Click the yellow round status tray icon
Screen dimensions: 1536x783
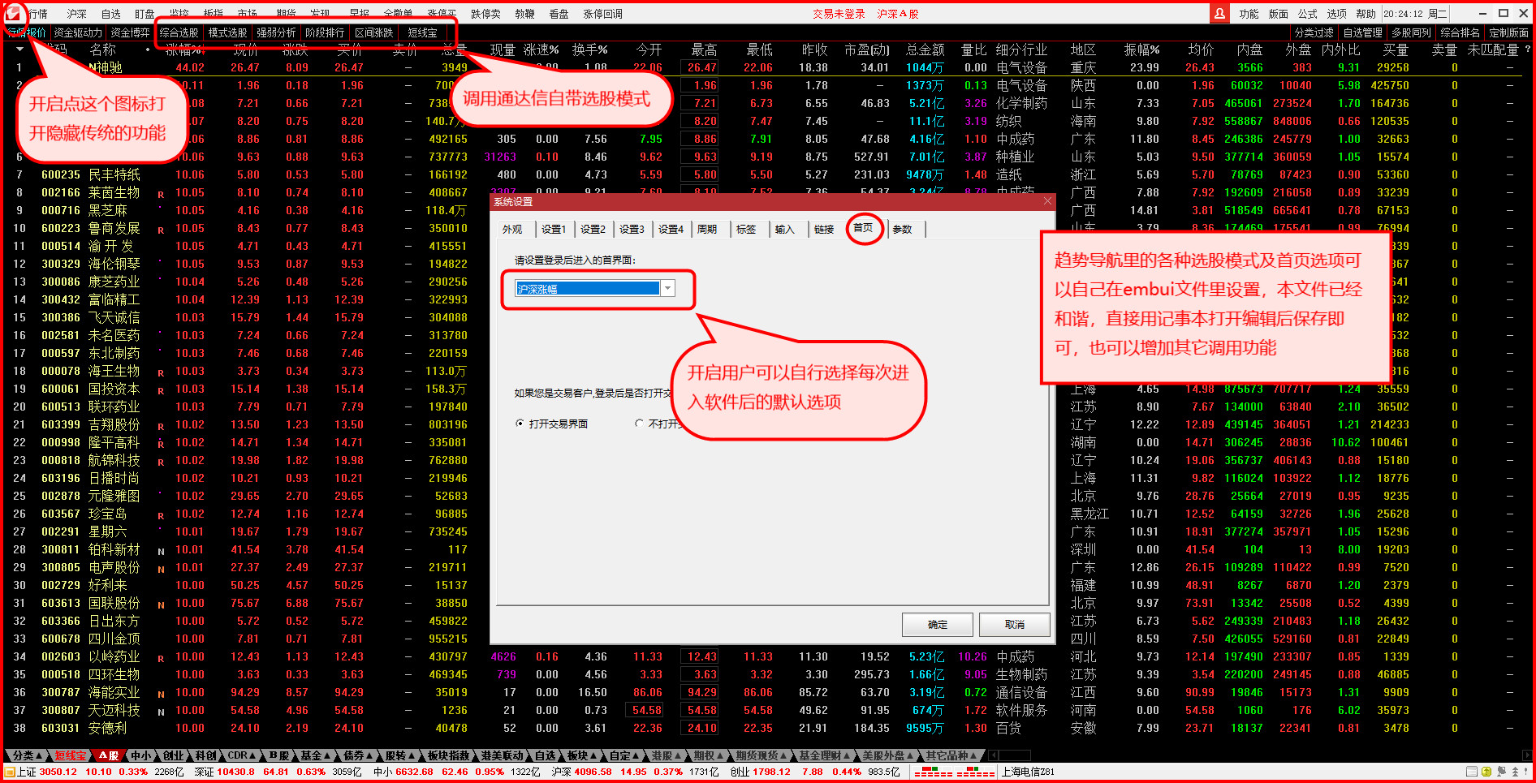tap(1486, 772)
